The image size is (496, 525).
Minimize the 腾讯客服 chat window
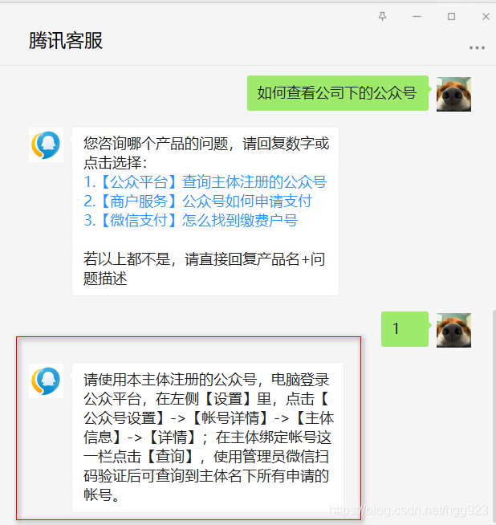[x=417, y=16]
